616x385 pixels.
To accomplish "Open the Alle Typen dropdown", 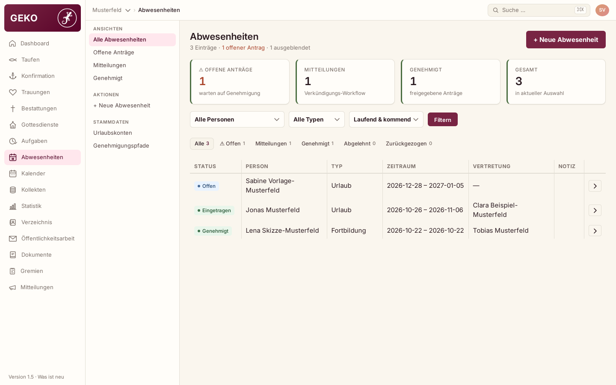I will coord(317,119).
